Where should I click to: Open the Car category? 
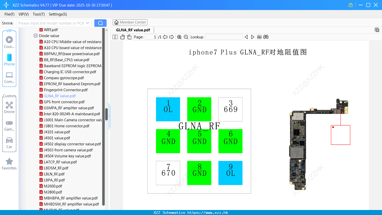point(9,143)
